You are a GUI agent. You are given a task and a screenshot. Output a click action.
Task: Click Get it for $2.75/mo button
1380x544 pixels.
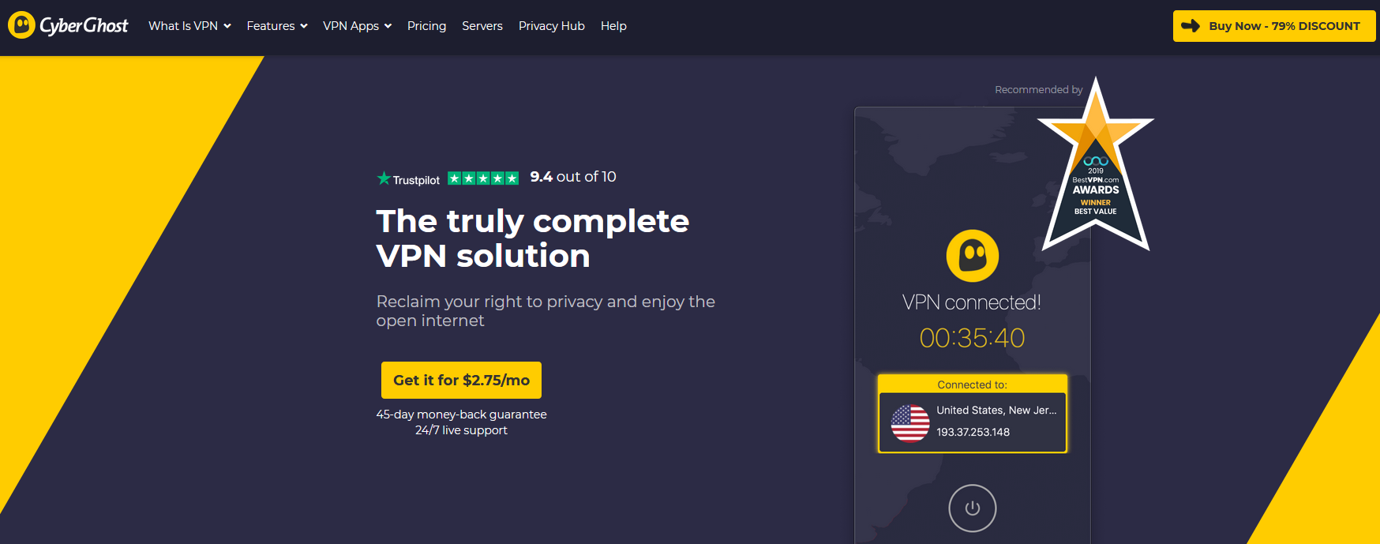click(461, 380)
